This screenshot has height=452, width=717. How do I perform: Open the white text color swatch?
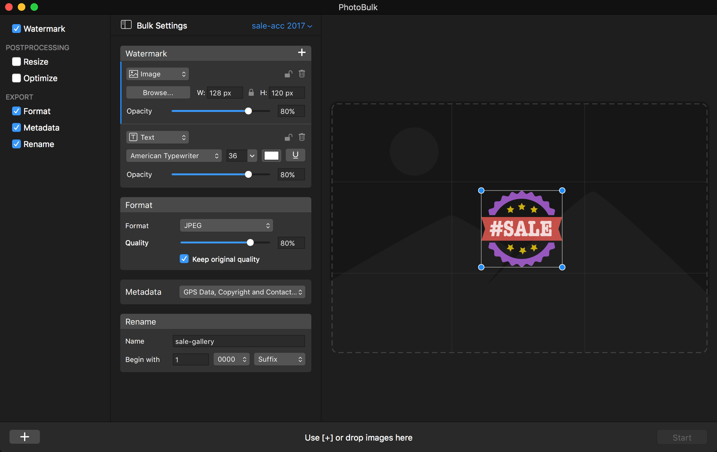pyautogui.click(x=272, y=155)
